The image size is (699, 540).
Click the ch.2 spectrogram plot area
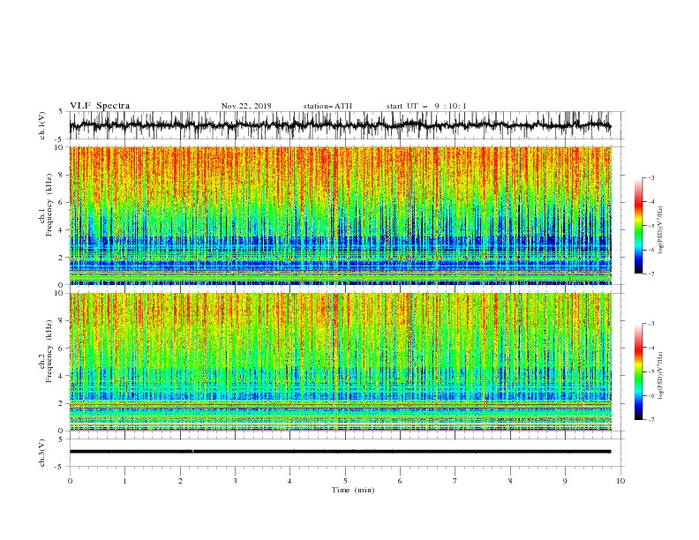coord(340,362)
